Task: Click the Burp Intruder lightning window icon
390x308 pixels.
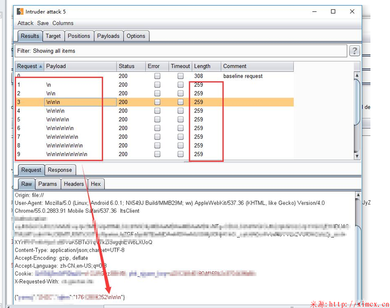Action: click(x=20, y=12)
